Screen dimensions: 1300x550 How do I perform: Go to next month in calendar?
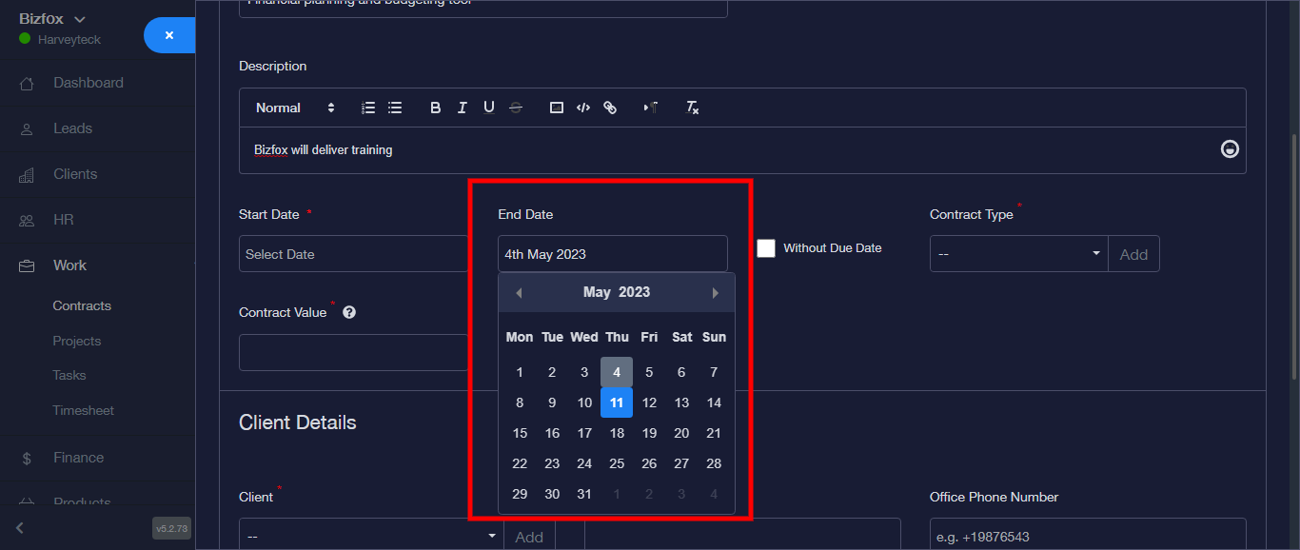click(x=716, y=293)
